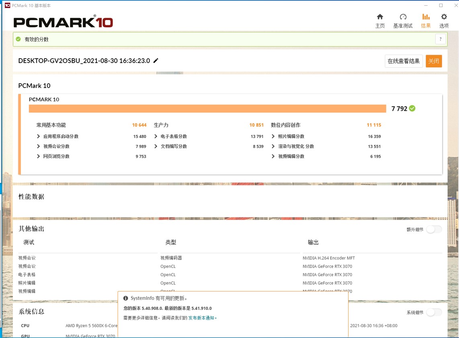
Task: Open the 结果 results chart icon
Action: coord(426,17)
